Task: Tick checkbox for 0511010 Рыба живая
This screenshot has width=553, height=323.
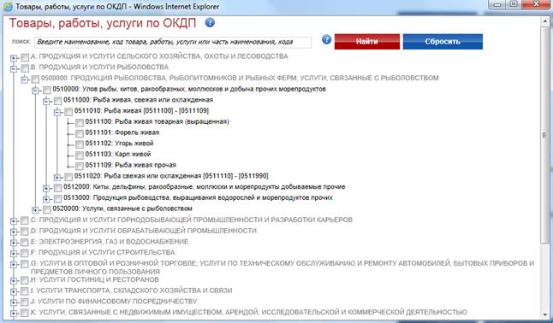Action: click(68, 112)
